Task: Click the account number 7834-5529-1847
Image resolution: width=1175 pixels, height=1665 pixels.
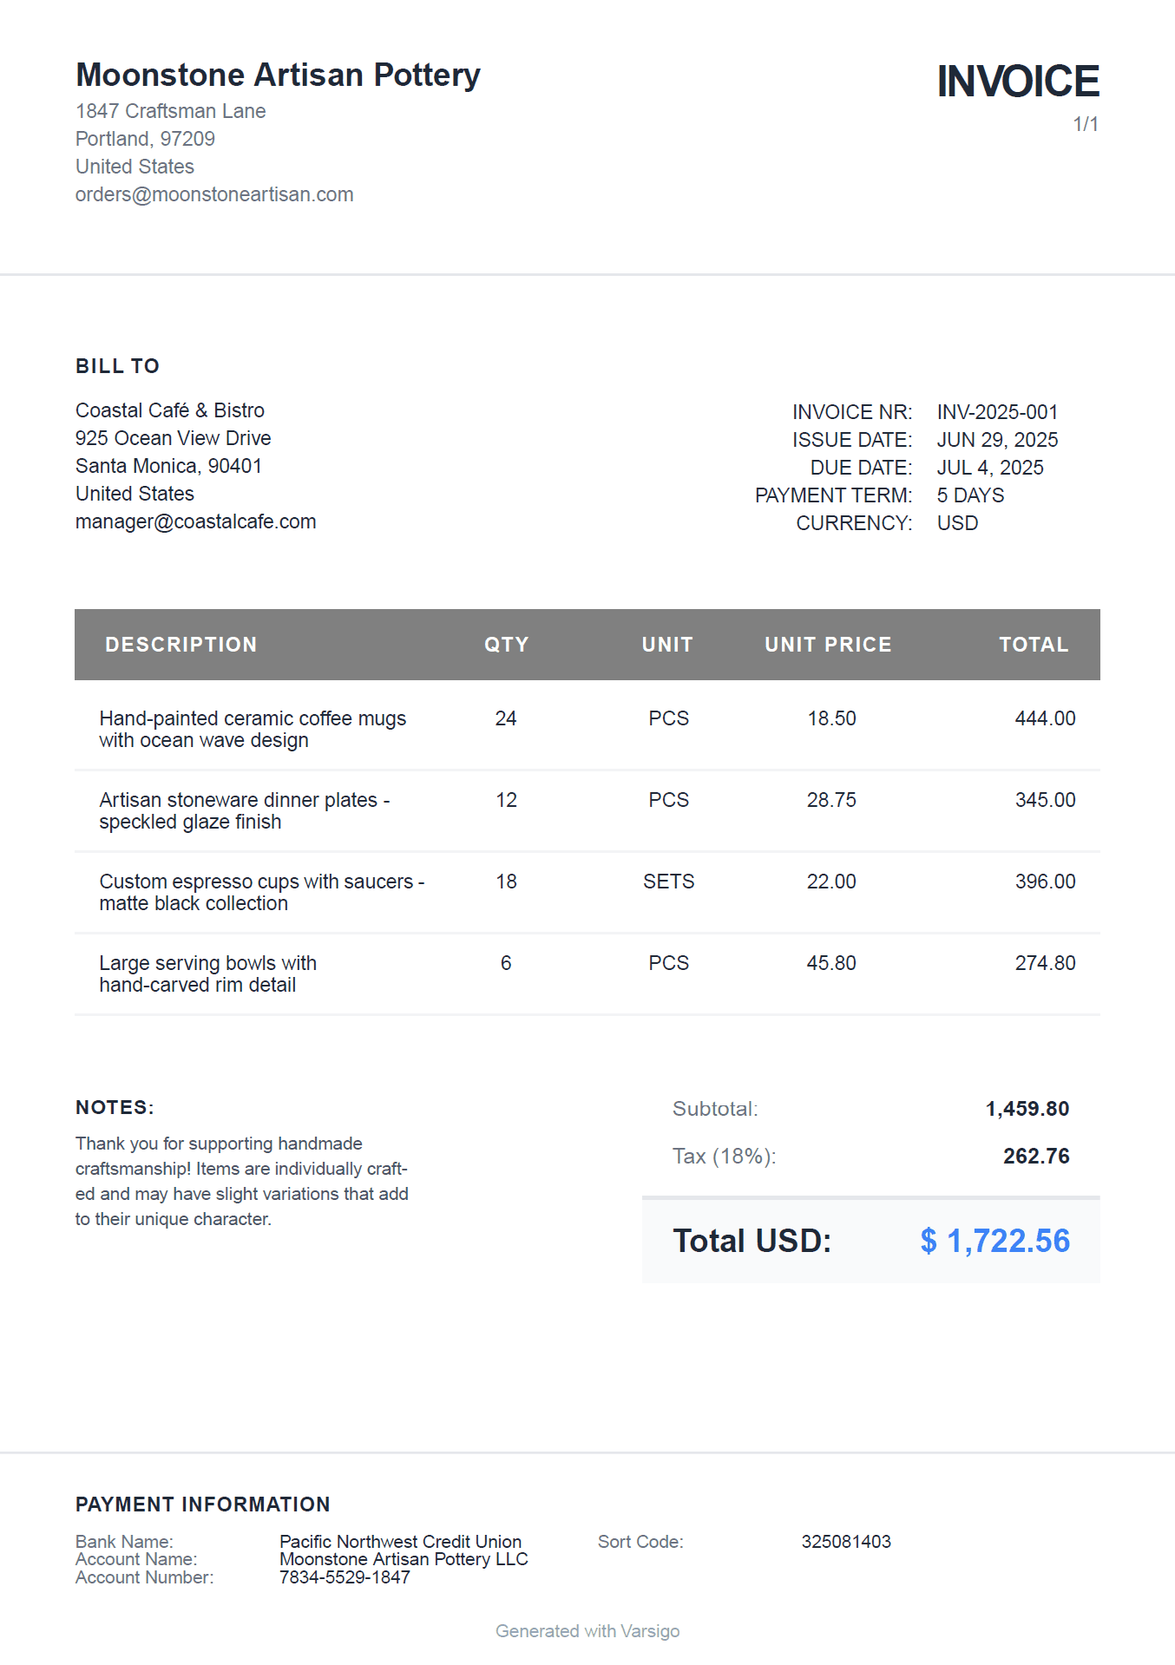Action: coord(345,1577)
